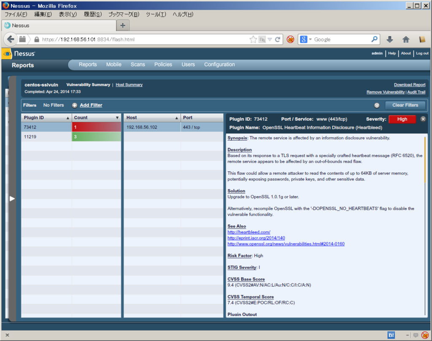Go to the home page icon

[x=406, y=39]
